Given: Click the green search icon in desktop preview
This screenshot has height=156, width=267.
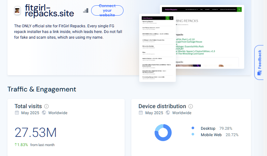Looking at the screenshot, I should pyautogui.click(x=239, y=10).
